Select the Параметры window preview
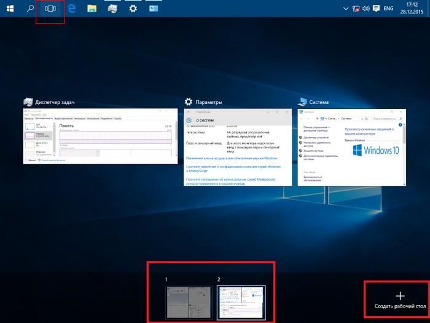The height and width of the screenshot is (323, 430). 238,147
